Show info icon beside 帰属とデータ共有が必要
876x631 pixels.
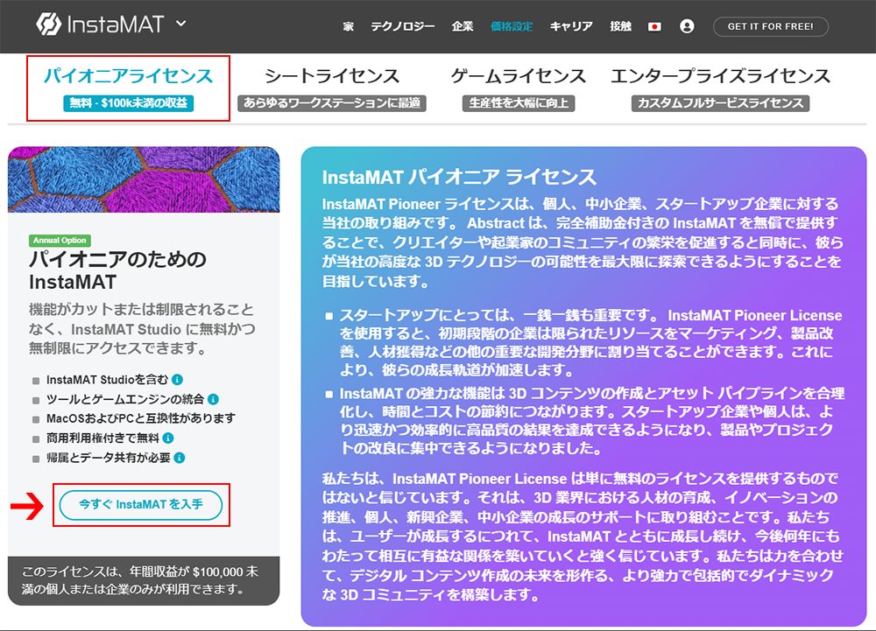point(179,458)
